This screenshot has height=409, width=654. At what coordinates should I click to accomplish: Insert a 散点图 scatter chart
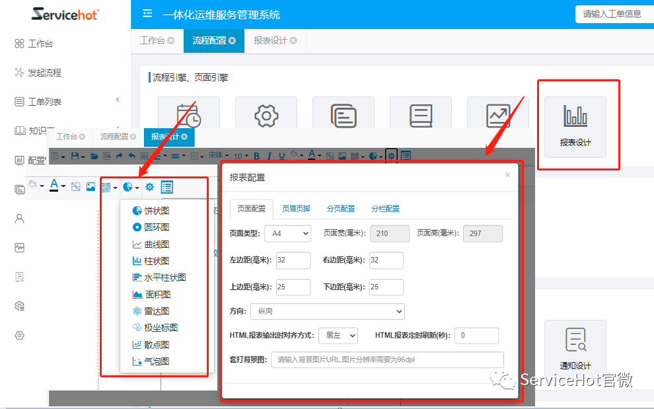click(x=153, y=344)
